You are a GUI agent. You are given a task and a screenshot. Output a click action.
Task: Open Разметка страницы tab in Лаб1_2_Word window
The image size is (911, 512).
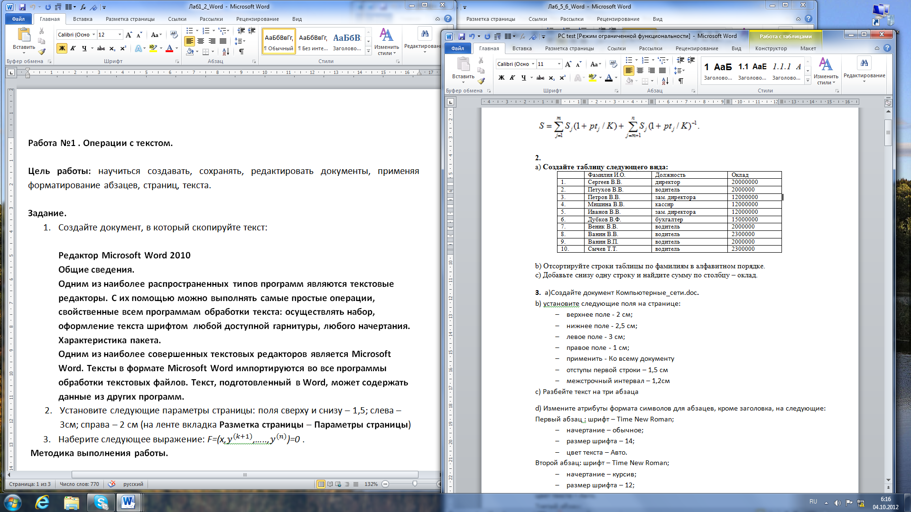[130, 19]
